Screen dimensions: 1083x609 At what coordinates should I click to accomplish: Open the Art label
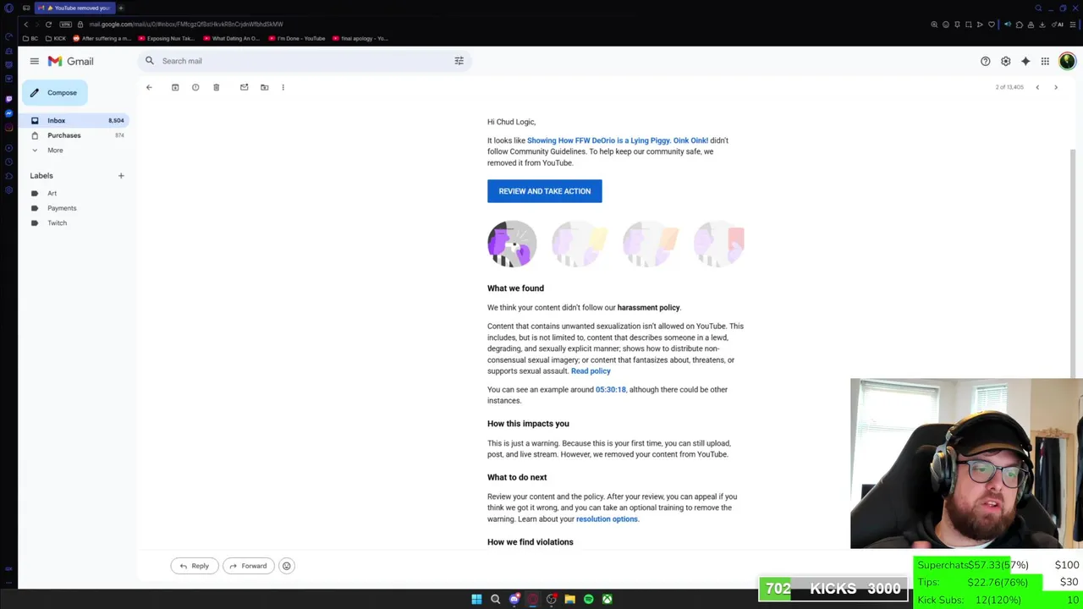[x=52, y=194]
